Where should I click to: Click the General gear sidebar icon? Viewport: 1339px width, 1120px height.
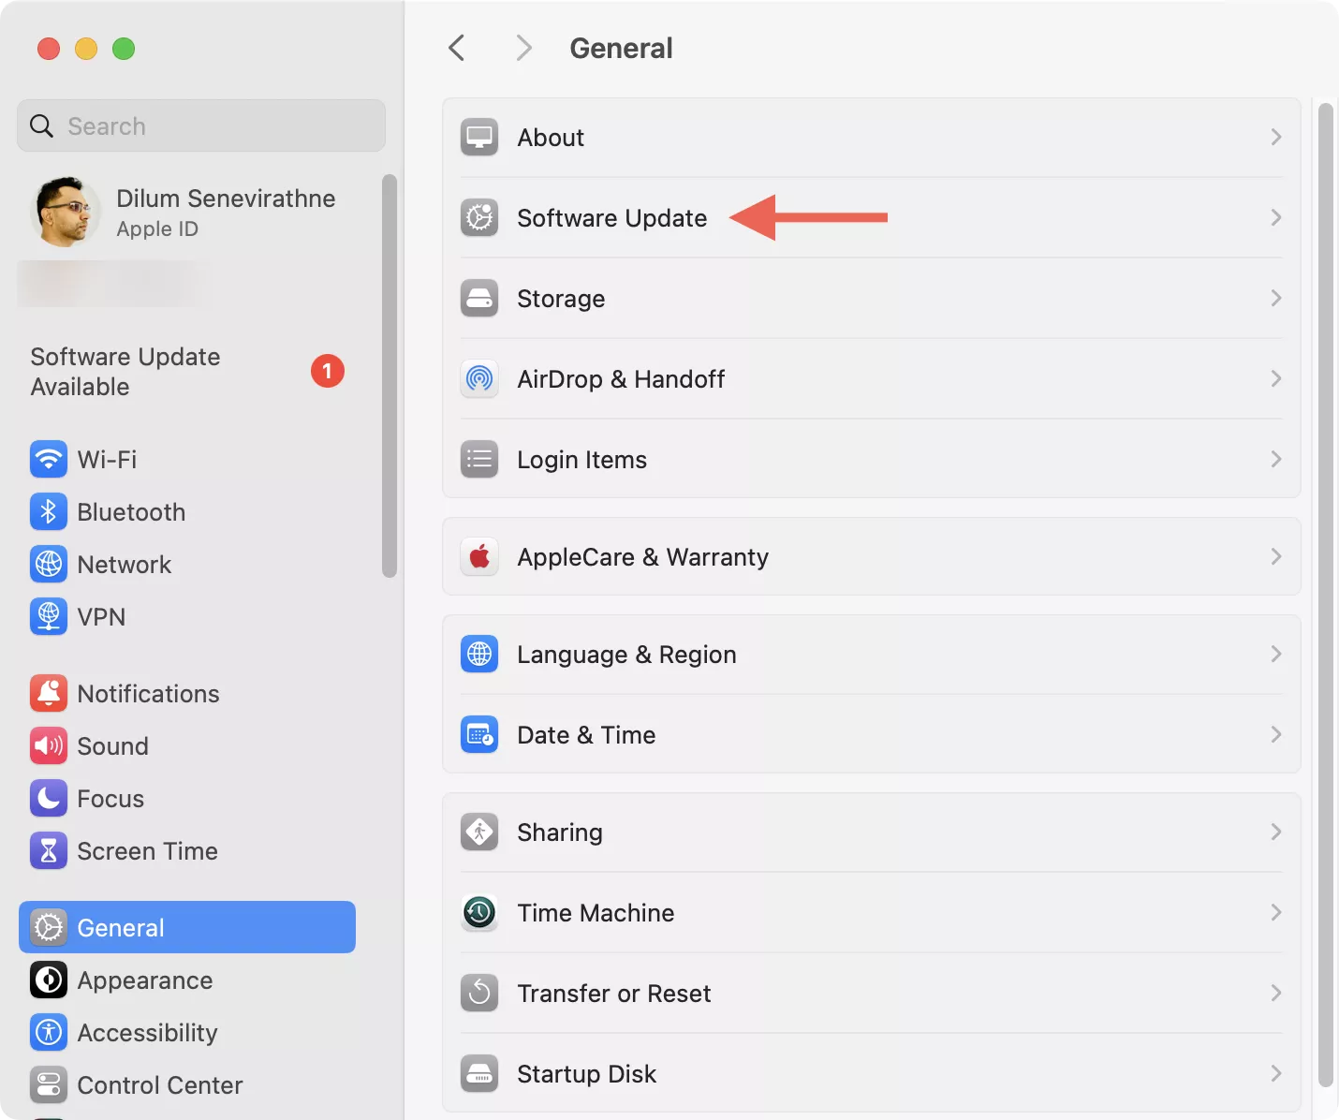tap(49, 928)
